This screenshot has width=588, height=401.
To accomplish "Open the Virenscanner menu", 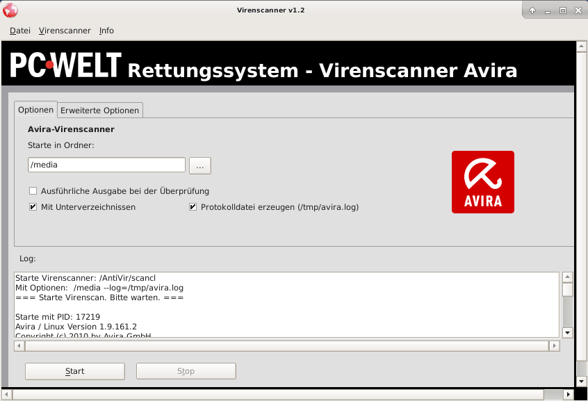I will 65,31.
